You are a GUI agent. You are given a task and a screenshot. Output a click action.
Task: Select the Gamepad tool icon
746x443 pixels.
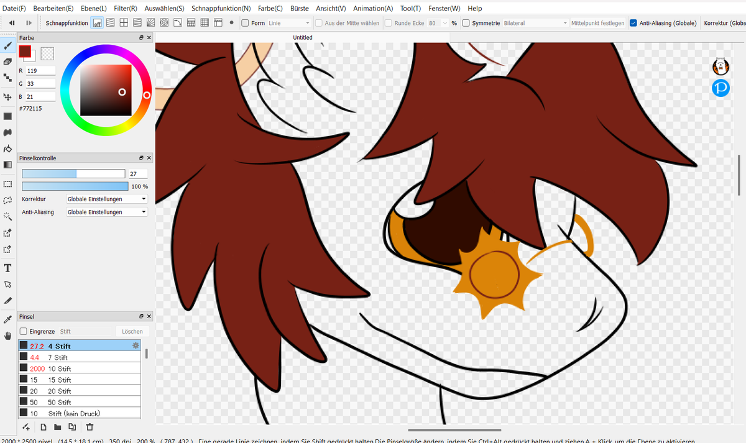pyautogui.click(x=7, y=132)
